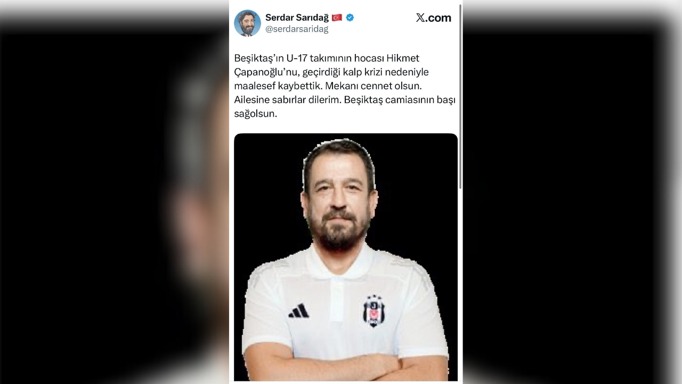
Task: Click the Turkish flag emoji
Action: (x=337, y=18)
